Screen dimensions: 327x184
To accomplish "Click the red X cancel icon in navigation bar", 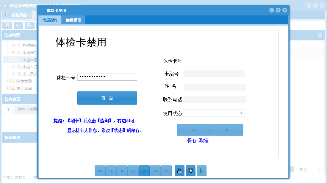I will point(166,171).
